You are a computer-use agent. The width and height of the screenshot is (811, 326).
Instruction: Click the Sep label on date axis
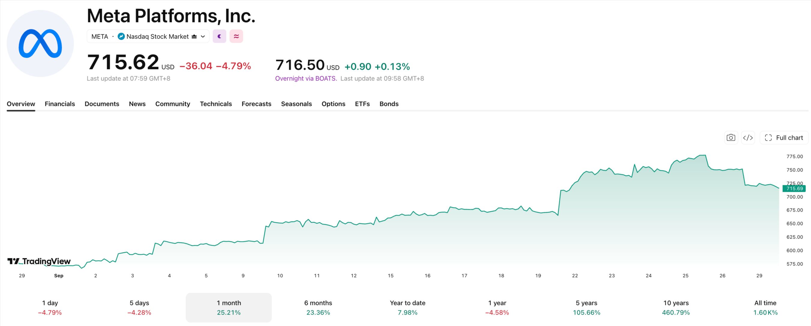click(x=58, y=276)
